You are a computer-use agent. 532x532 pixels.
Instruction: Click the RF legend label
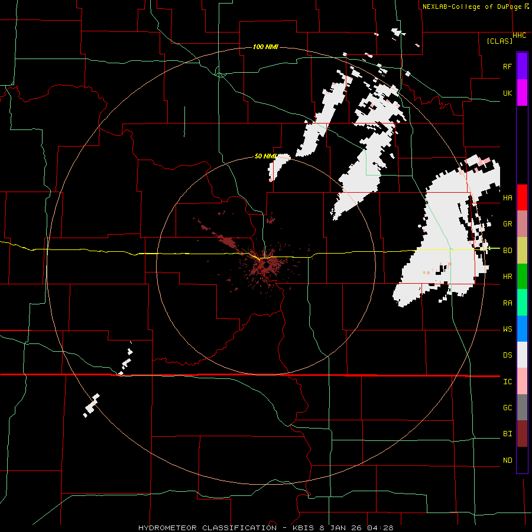(508, 66)
